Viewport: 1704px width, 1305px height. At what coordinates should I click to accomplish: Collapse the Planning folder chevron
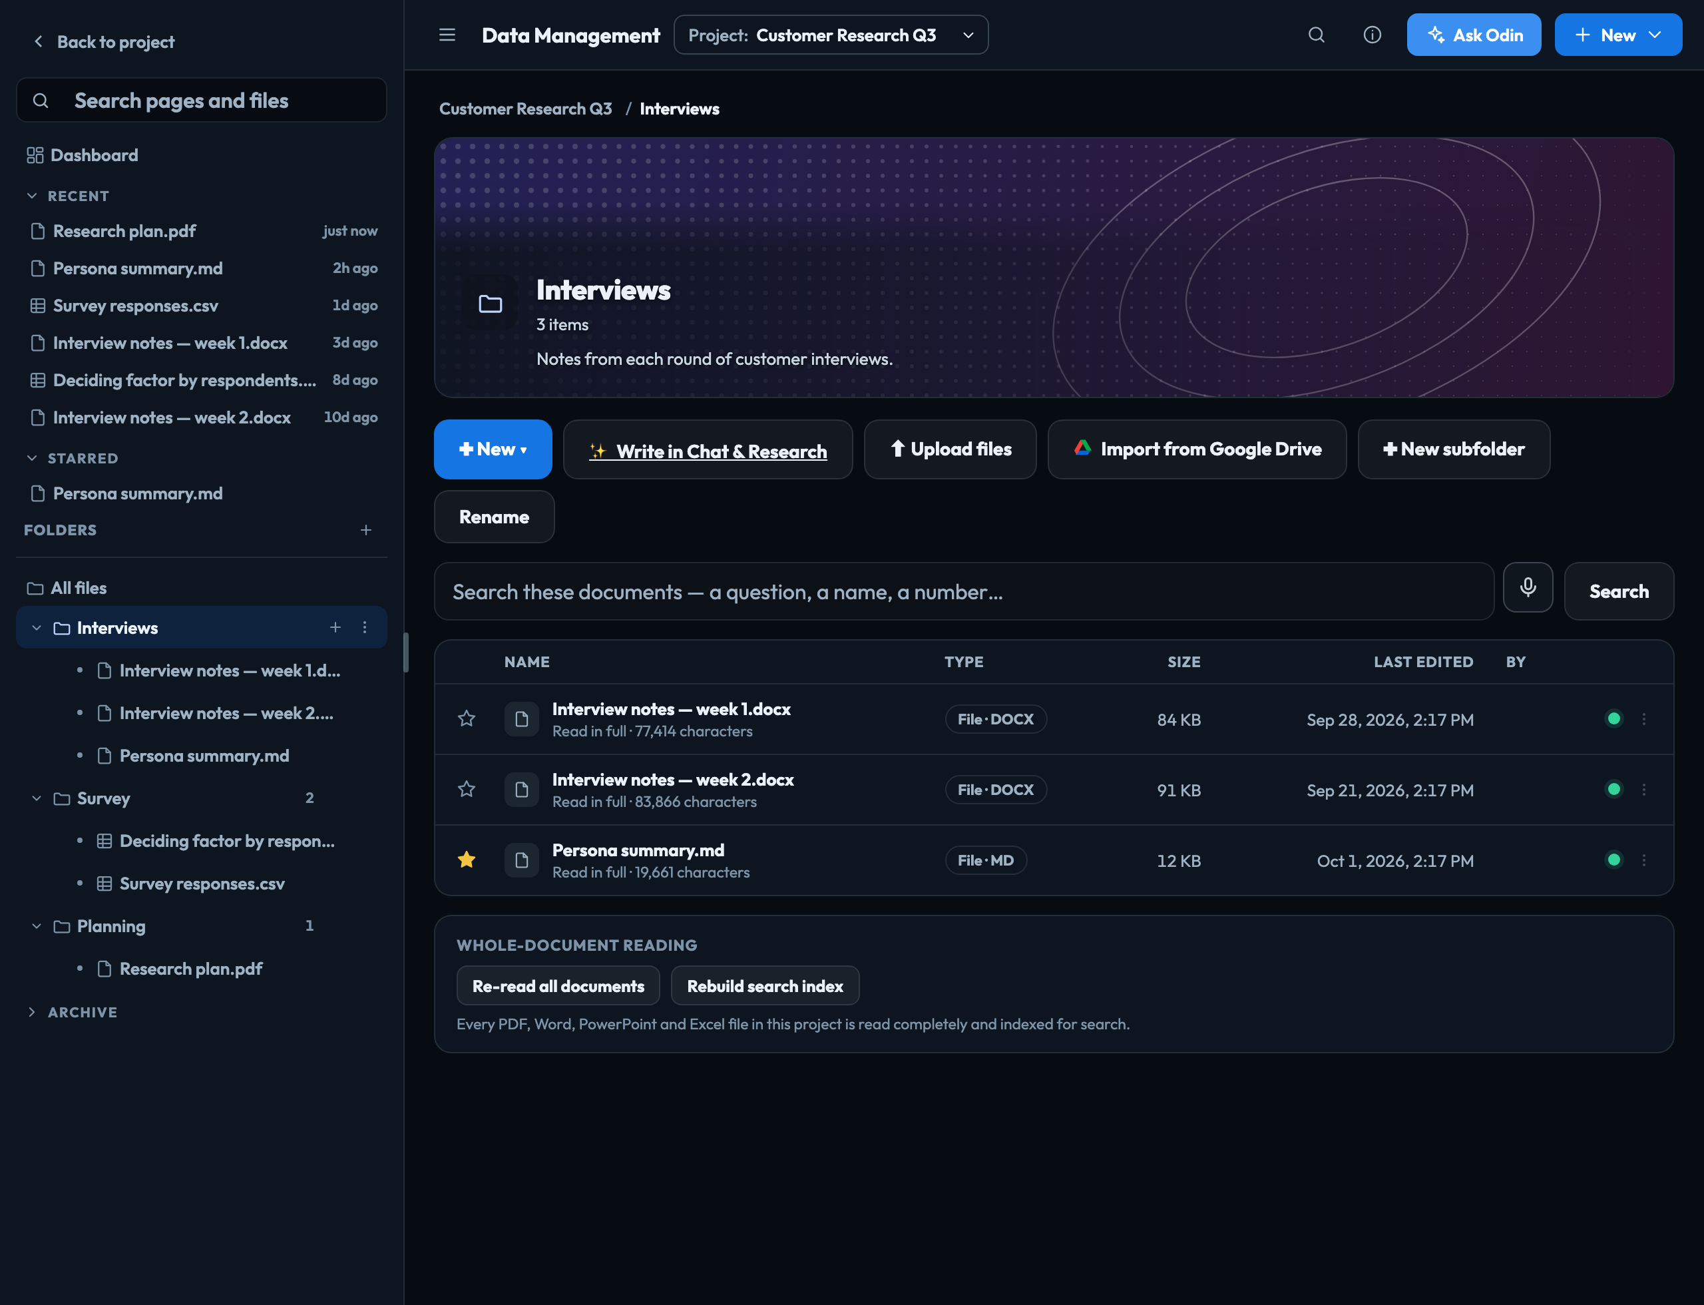coord(37,926)
